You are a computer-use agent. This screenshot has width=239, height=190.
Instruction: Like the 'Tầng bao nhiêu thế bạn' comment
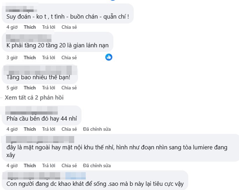click(30, 88)
